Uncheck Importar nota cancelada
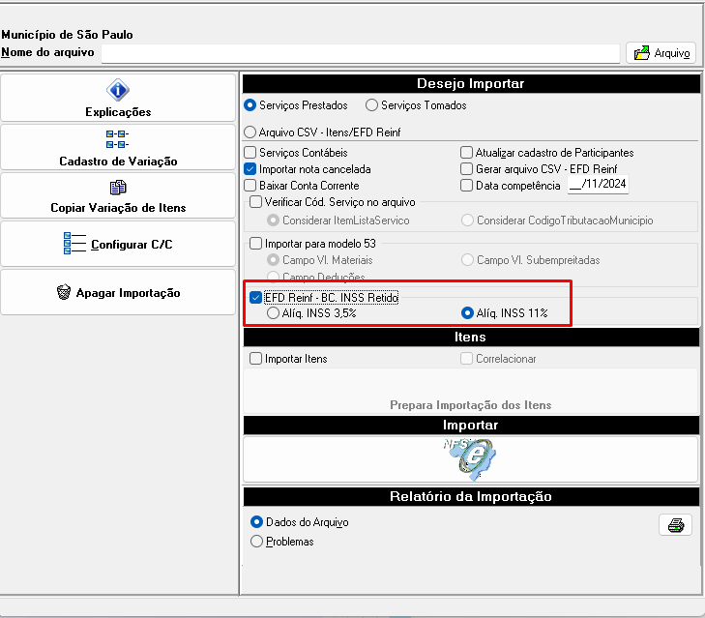The width and height of the screenshot is (705, 618). click(x=308, y=169)
